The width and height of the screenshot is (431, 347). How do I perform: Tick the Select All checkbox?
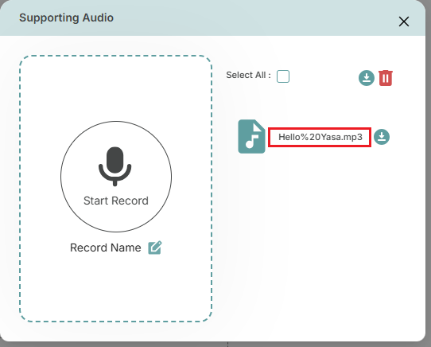(283, 76)
